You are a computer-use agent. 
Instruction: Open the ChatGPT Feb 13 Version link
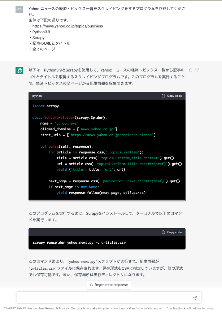coord(20,308)
